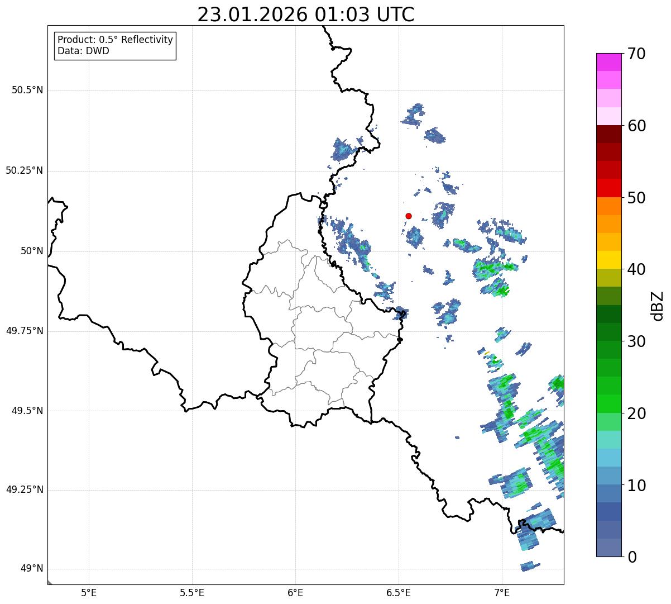Click the colorbar 60 tick label
The width and height of the screenshot is (671, 604).
click(636, 126)
